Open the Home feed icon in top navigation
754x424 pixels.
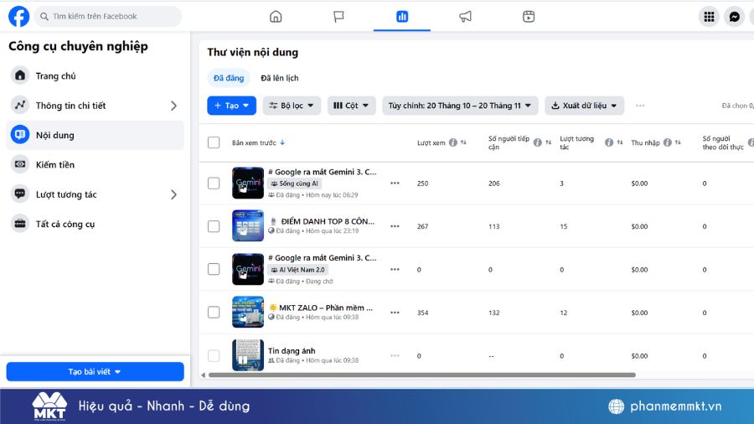point(276,17)
